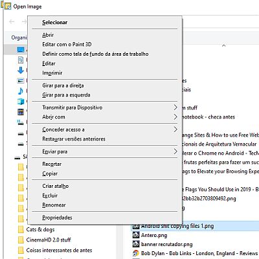Expand the Conceder acesso a submenu arrow

(175, 129)
